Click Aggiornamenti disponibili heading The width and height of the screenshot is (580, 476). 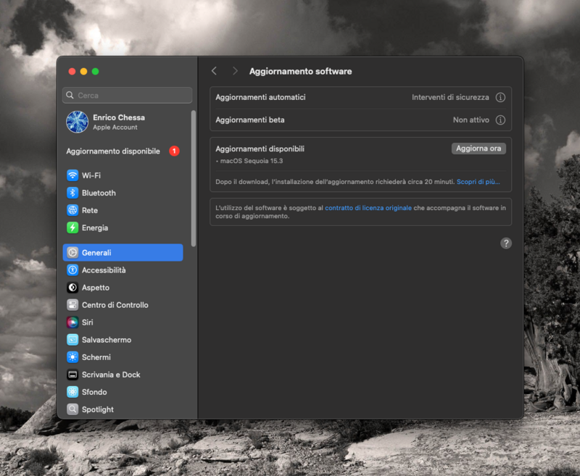(260, 149)
